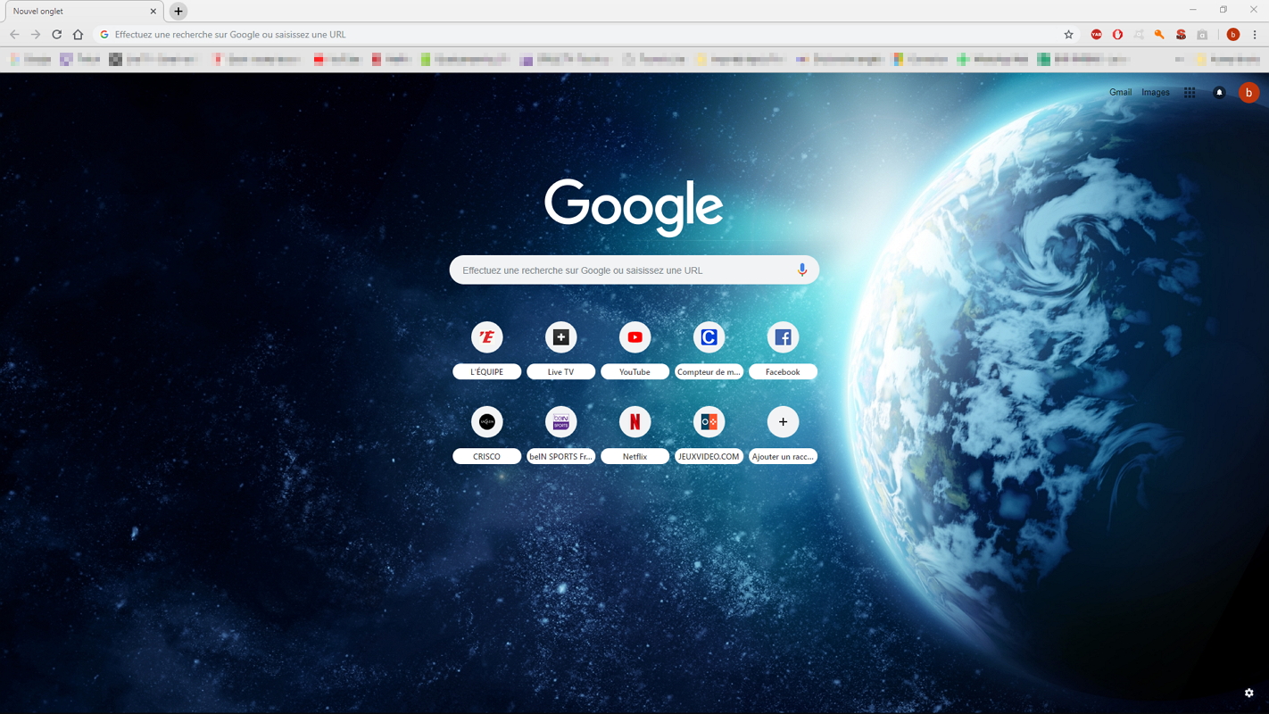
Task: Open the Chrome profile avatar in toolbar
Action: (x=1232, y=35)
